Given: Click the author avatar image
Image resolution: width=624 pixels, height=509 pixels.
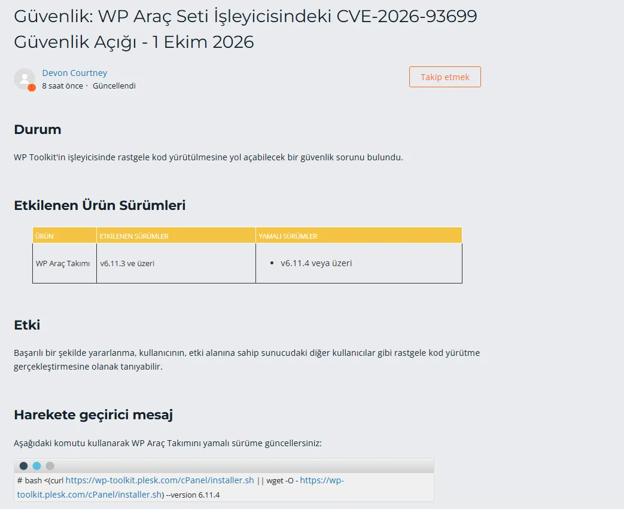Looking at the screenshot, I should coord(25,78).
